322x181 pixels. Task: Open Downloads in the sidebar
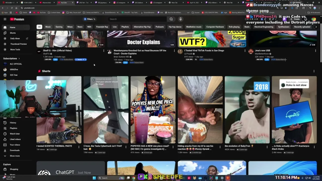[x=16, y=150]
